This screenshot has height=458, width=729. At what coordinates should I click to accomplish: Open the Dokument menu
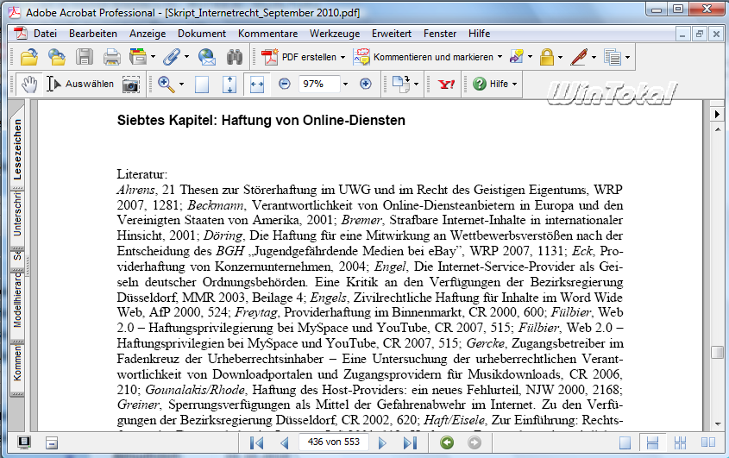[202, 34]
